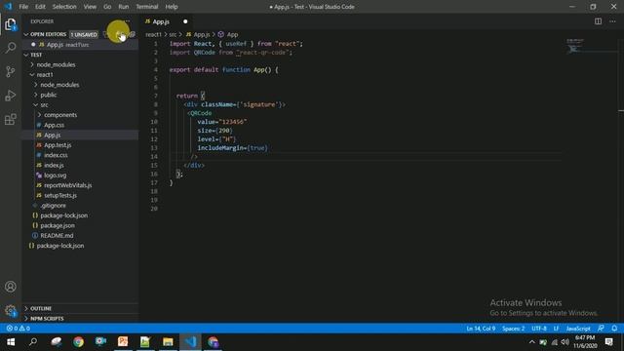Collapse the react1 folder

tap(45, 75)
